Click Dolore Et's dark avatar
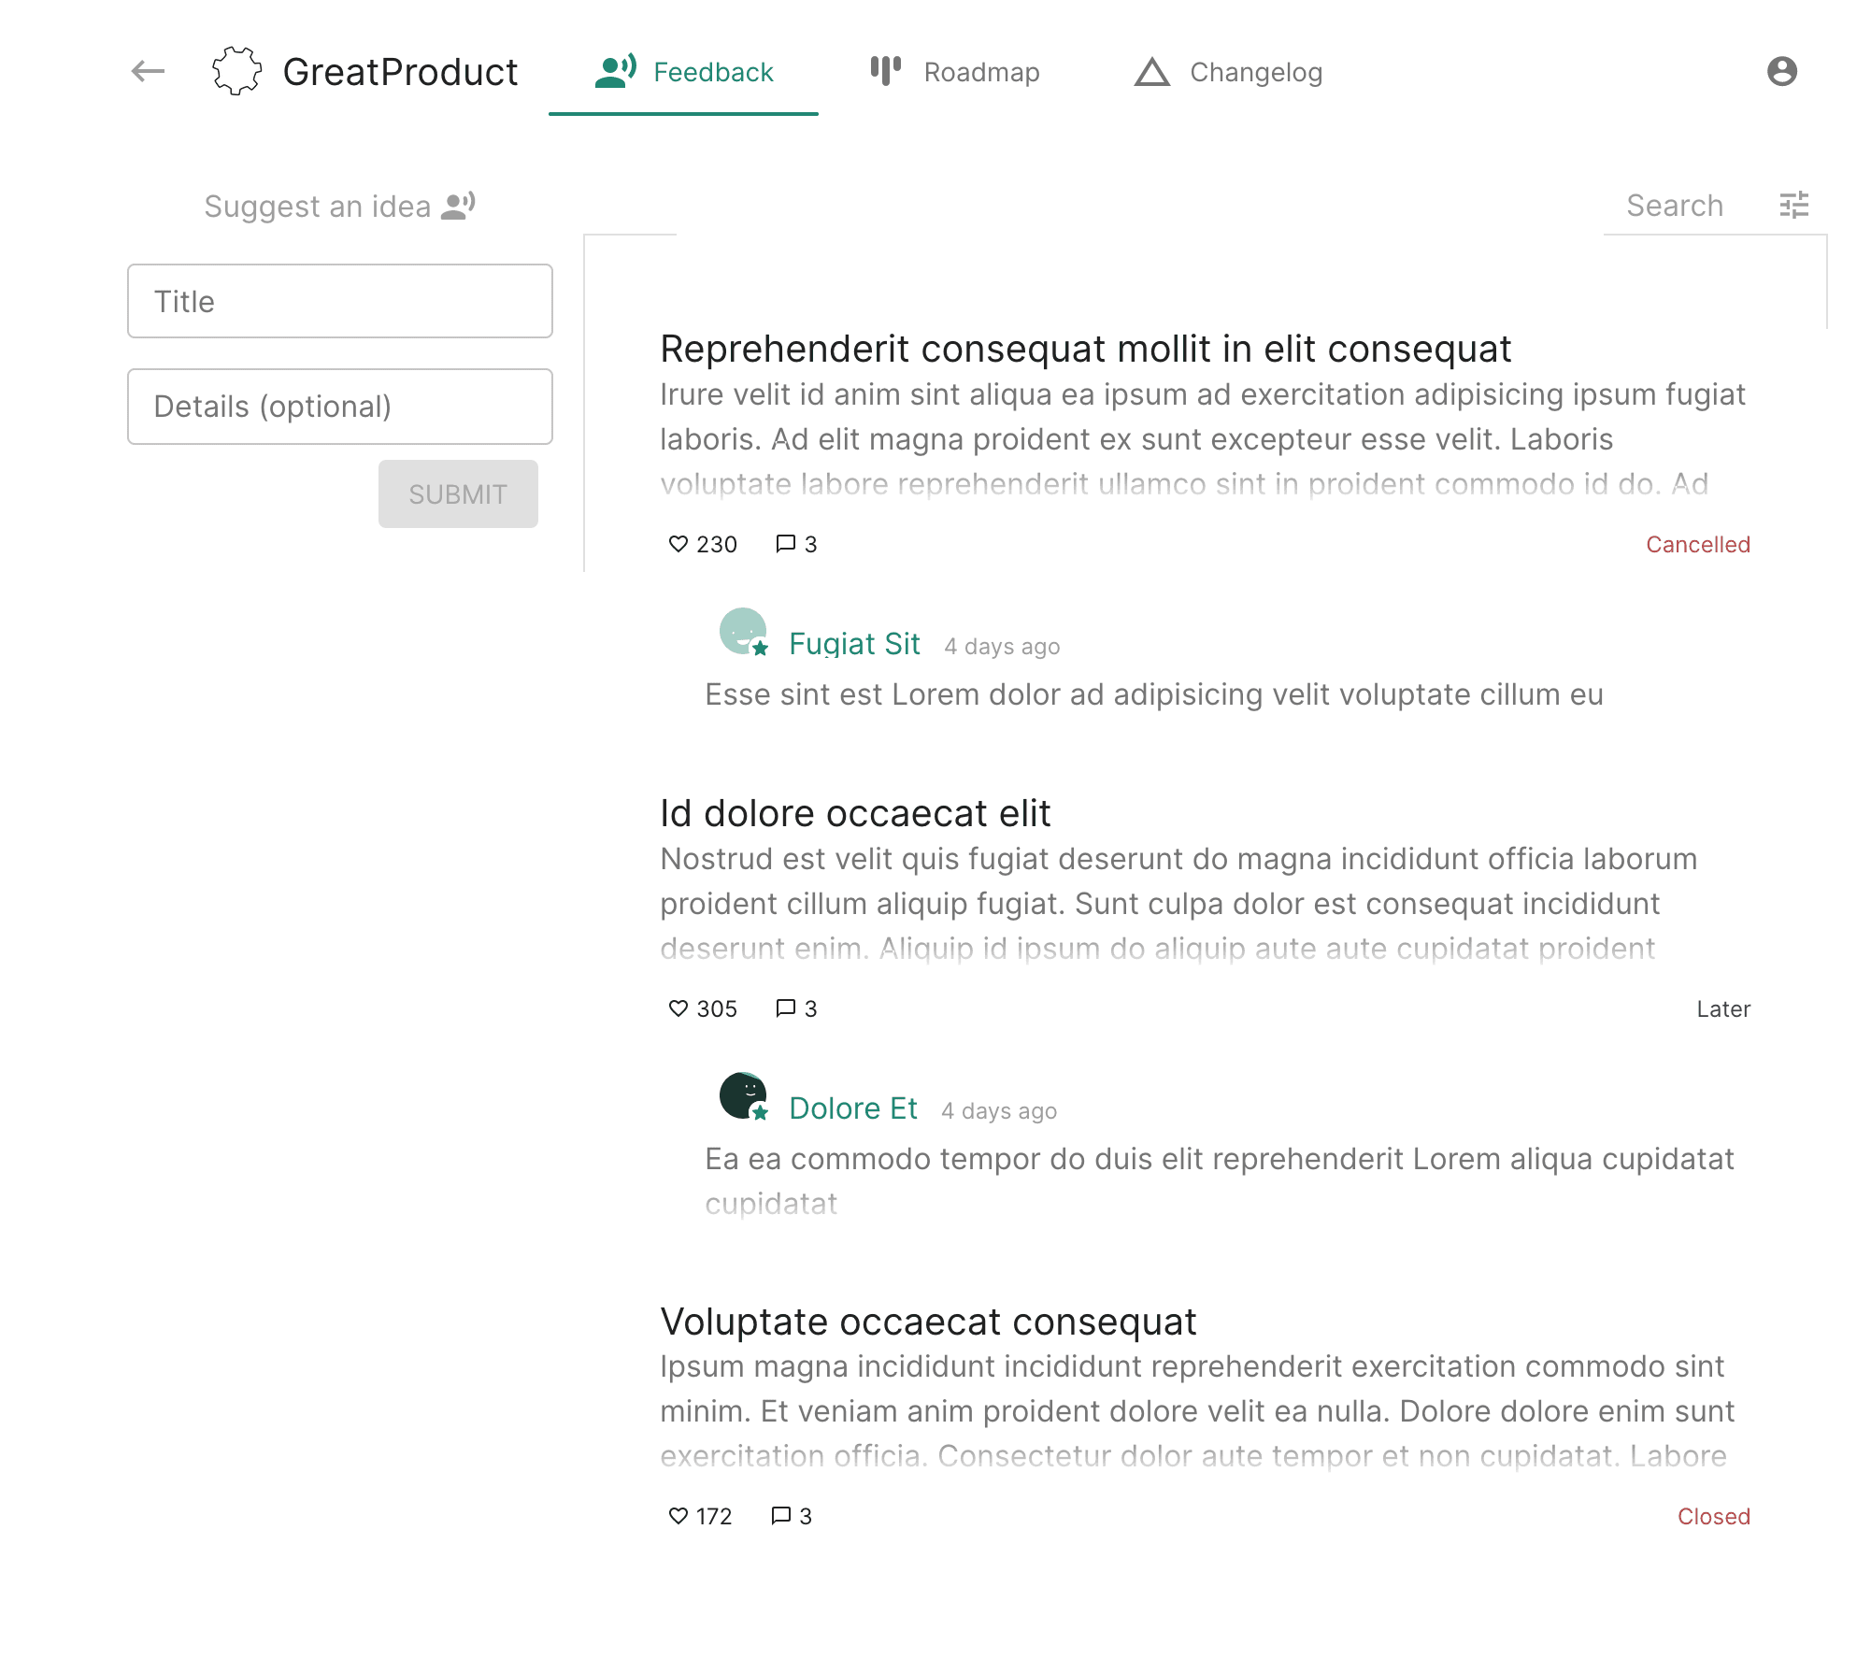Screen dimensions: 1871x1658 (743, 1095)
